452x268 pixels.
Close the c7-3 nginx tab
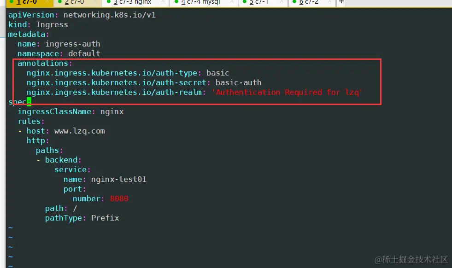click(163, 2)
